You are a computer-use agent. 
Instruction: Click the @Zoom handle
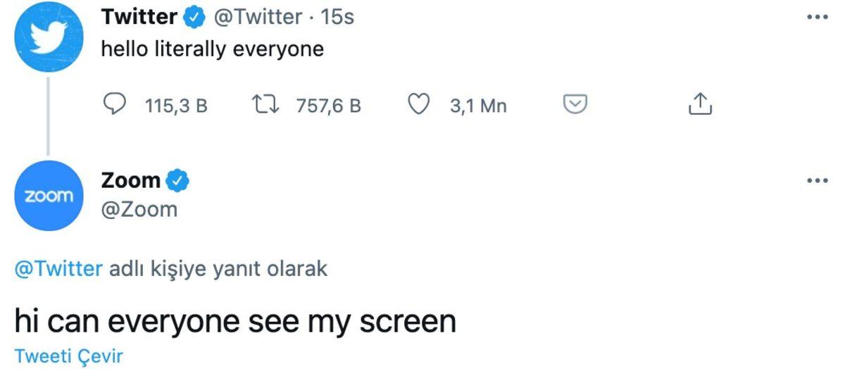click(x=139, y=210)
